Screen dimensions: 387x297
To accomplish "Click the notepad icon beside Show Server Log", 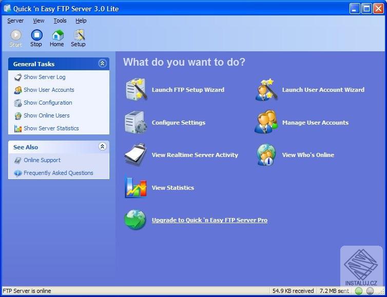I will 18,77.
